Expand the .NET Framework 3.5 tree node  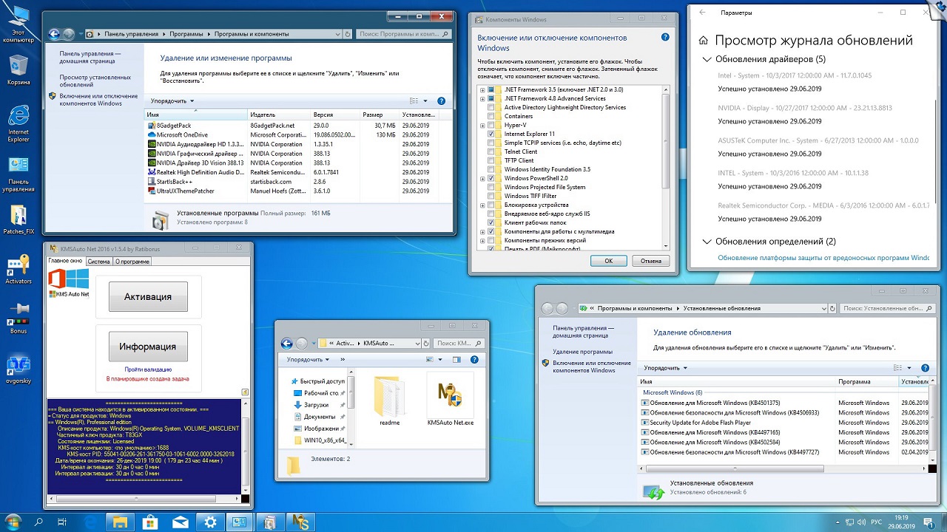click(x=482, y=89)
